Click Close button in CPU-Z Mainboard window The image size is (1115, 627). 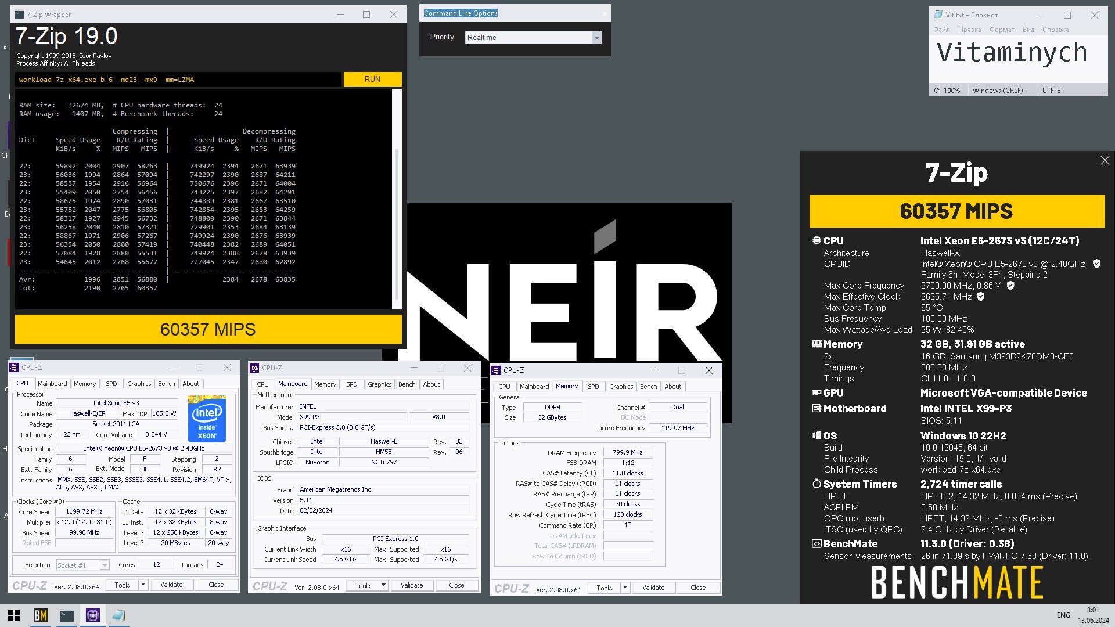(456, 586)
